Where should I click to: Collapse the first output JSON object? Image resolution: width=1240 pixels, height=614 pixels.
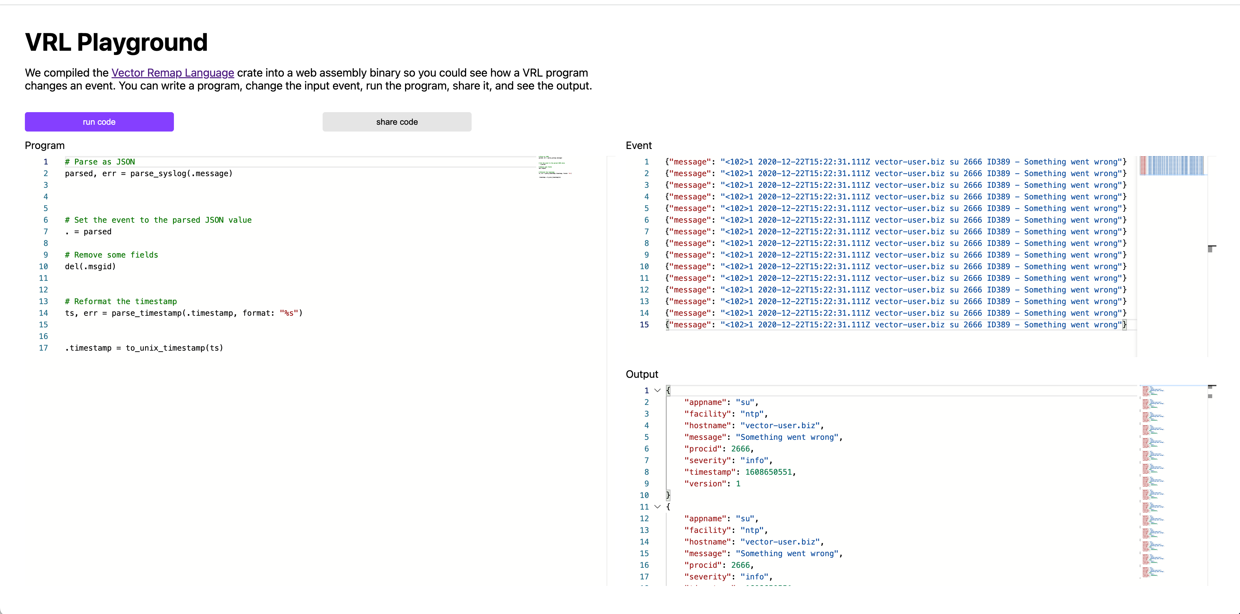657,390
